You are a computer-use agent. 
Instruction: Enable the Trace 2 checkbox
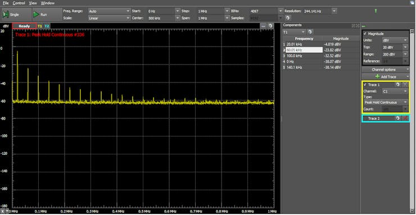[x=365, y=118]
